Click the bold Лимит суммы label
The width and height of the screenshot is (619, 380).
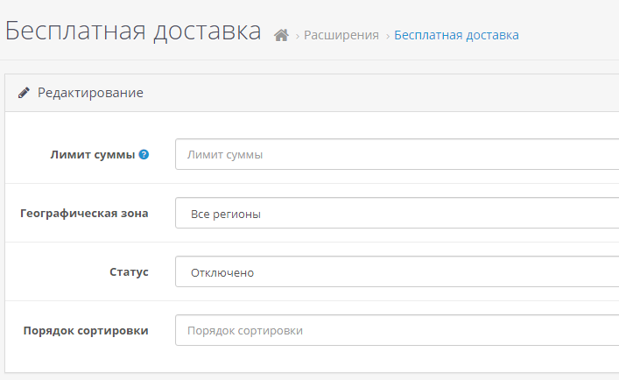pos(93,155)
